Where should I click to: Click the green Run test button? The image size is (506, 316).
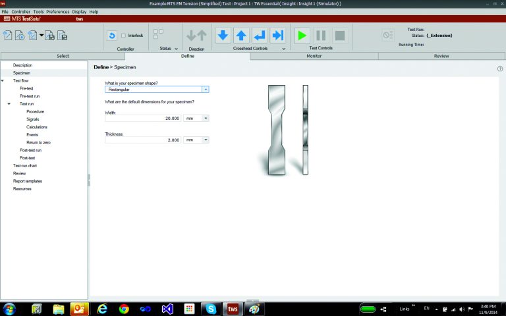click(302, 36)
